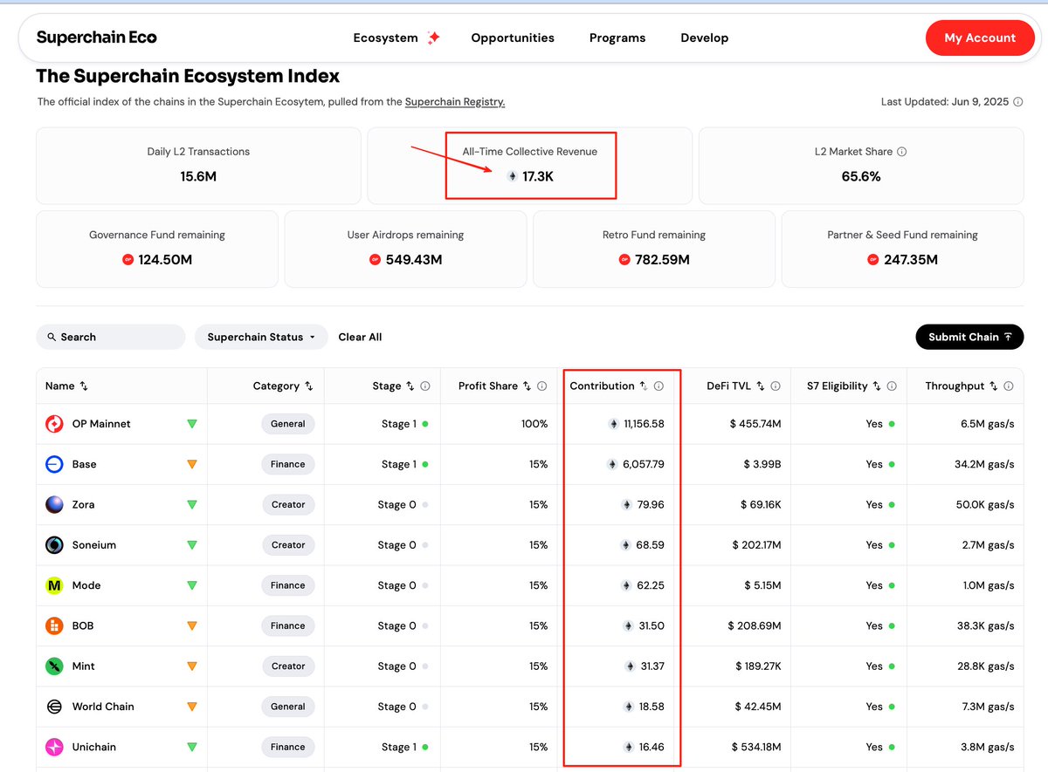Click the Stage column info icon

tap(425, 386)
